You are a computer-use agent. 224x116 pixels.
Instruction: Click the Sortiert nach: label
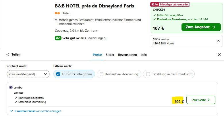[x=17, y=66]
